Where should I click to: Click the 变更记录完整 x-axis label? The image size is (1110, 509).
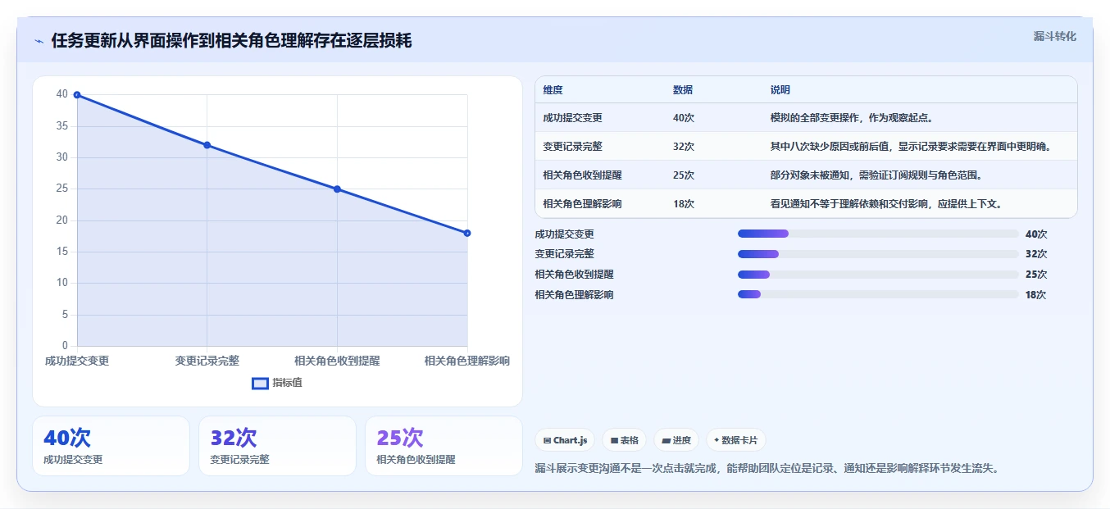coord(207,361)
